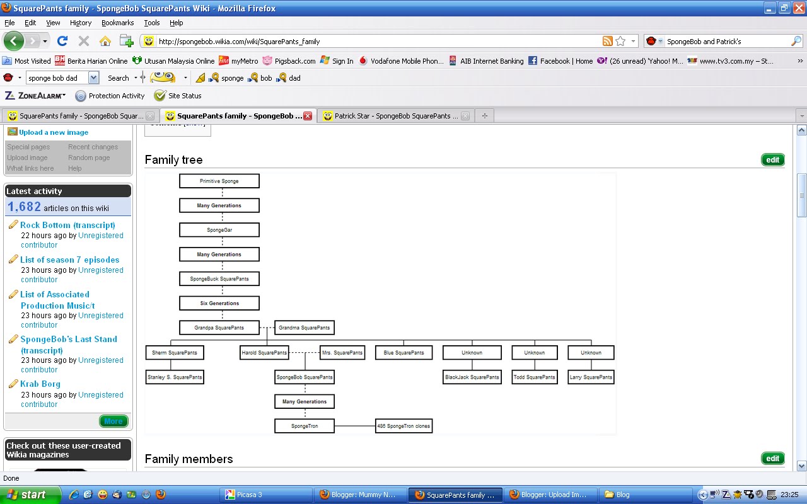Close the active SquarePants family tab
Screen dimensions: 807x504
[308, 116]
